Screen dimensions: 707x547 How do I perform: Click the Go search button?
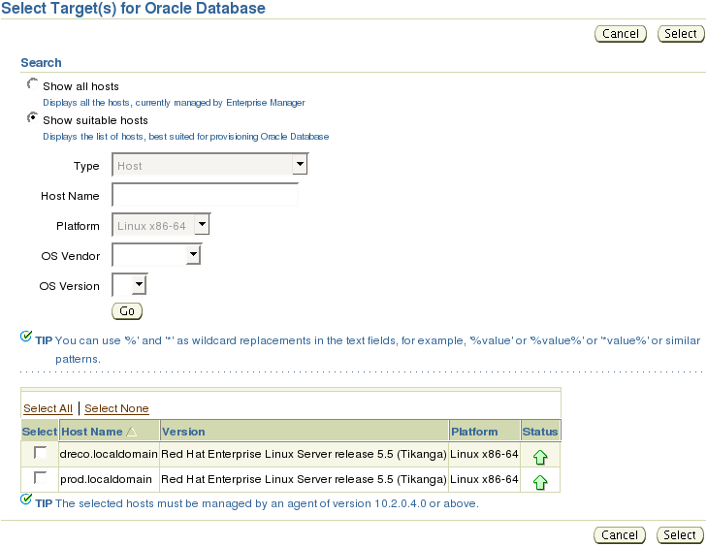[127, 311]
